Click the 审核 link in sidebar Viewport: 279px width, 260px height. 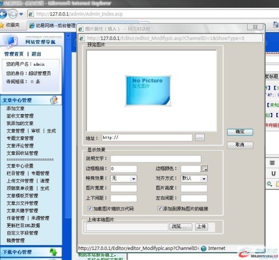point(36,131)
